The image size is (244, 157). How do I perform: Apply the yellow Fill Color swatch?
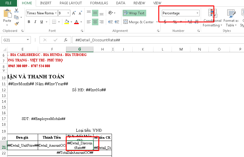pyautogui.click(x=67, y=22)
